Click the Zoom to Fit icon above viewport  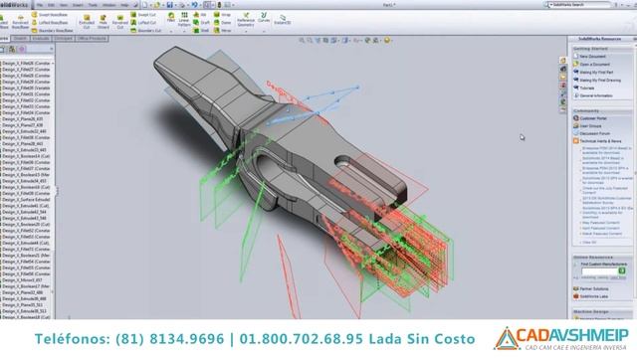pyautogui.click(x=302, y=40)
